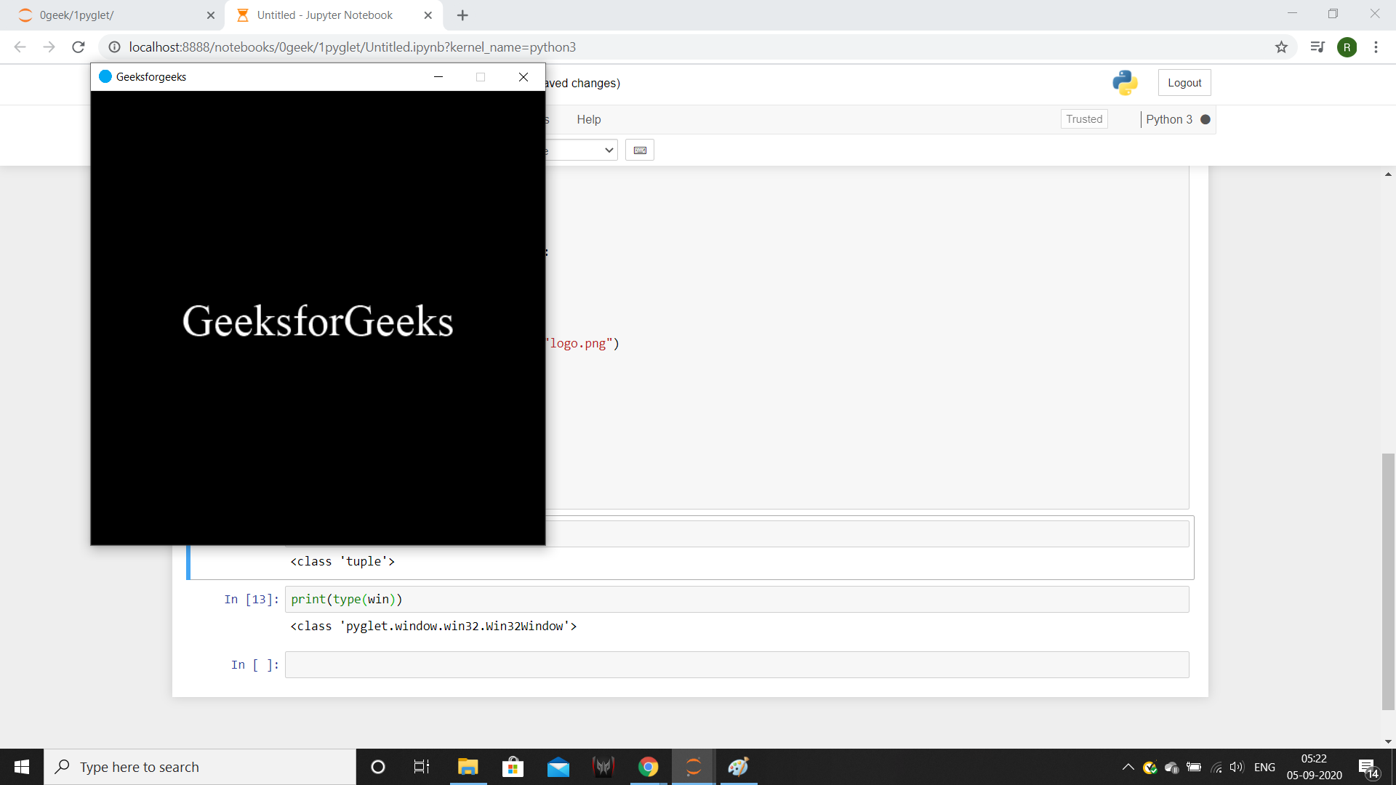Screen dimensions: 1396x785
Task: Reload the notebook page
Action: [x=79, y=47]
